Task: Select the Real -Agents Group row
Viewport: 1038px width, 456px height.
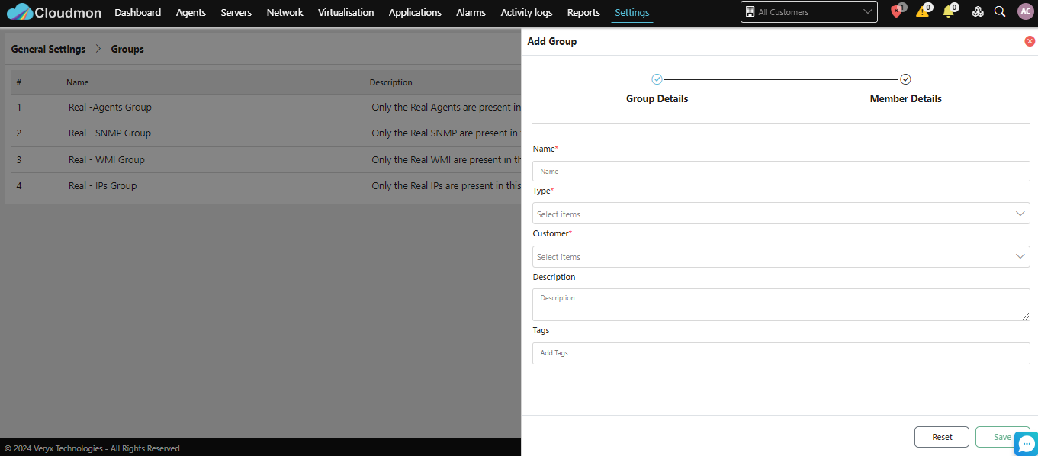Action: pos(264,108)
